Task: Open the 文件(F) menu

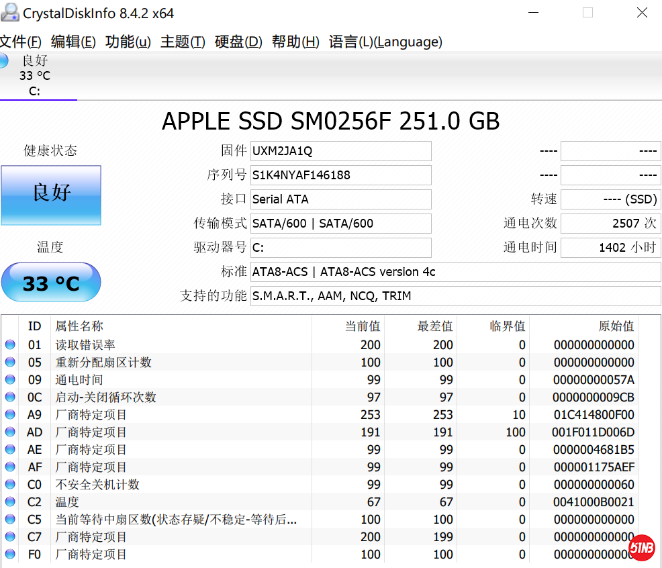Action: tap(20, 42)
